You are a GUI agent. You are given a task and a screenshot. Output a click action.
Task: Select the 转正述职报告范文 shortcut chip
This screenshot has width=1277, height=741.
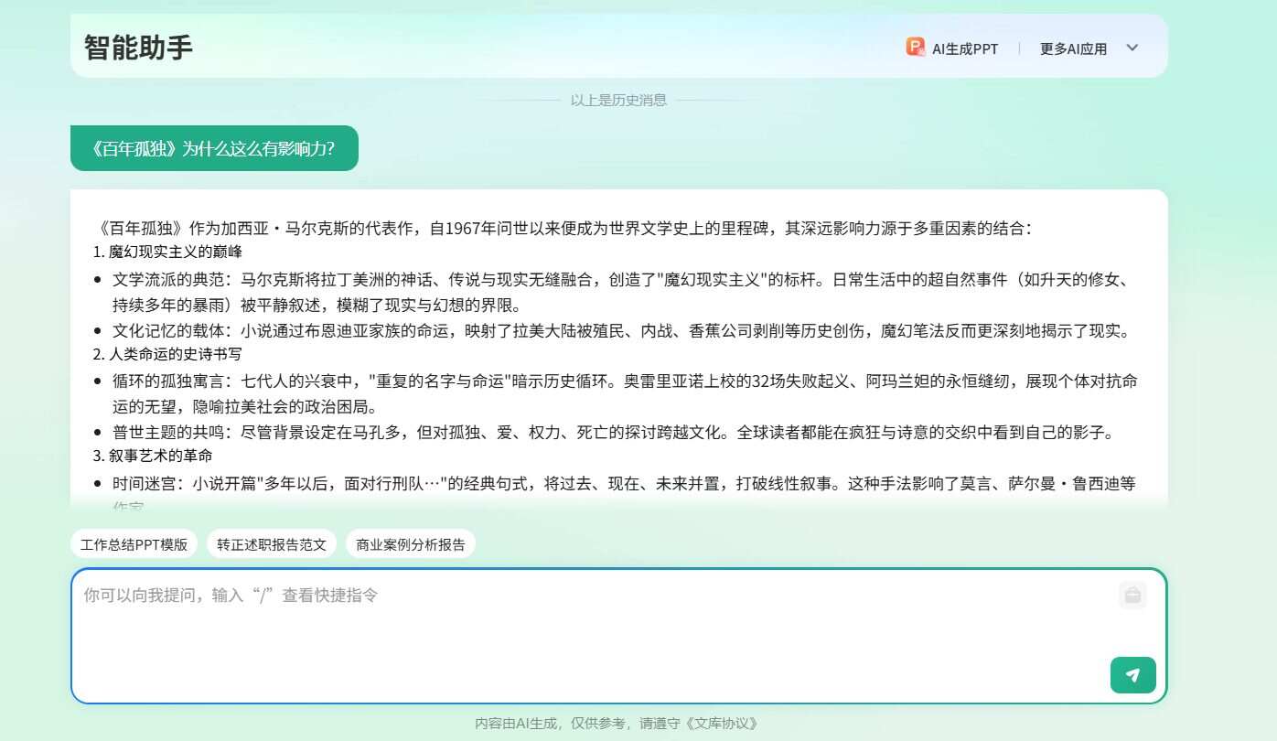coord(272,543)
